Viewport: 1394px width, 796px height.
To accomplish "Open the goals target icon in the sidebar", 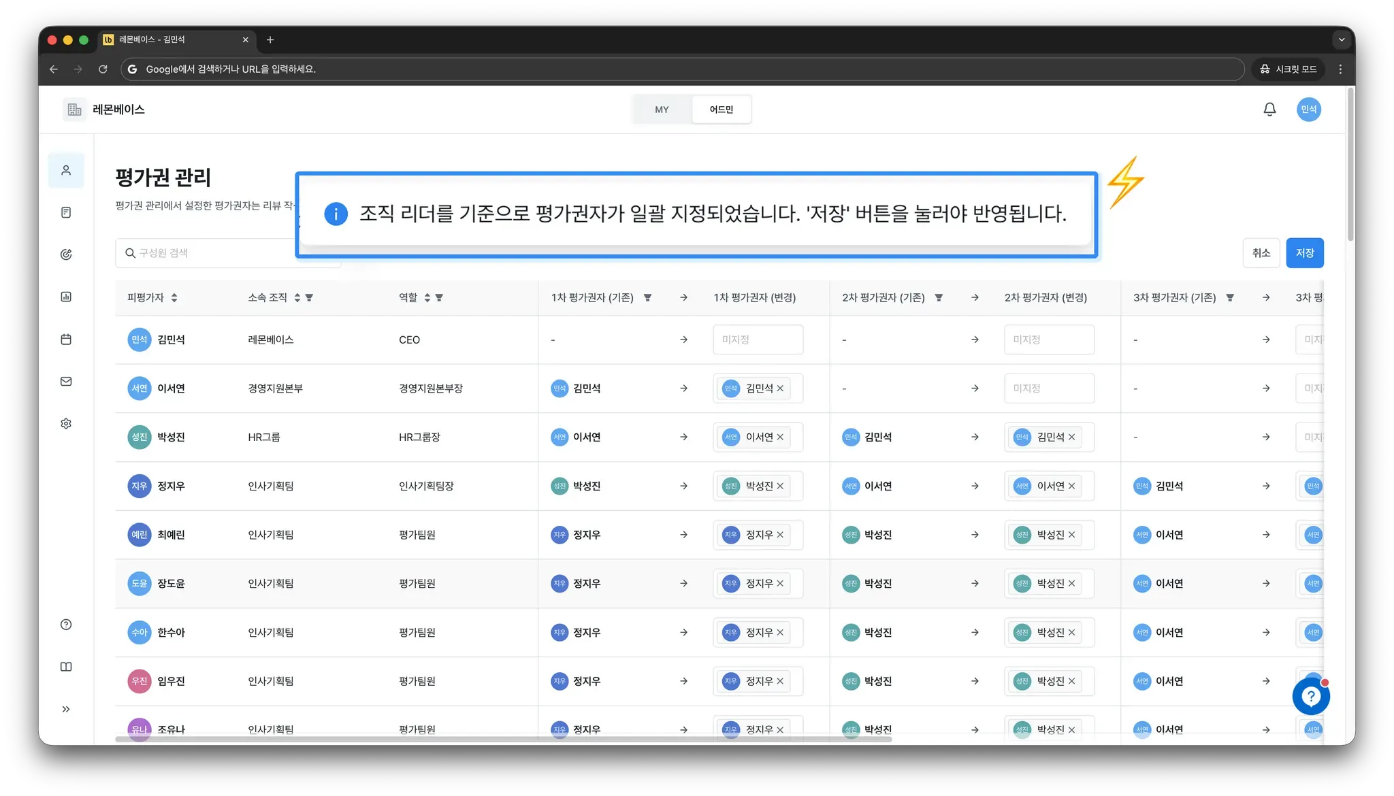I will coord(66,254).
